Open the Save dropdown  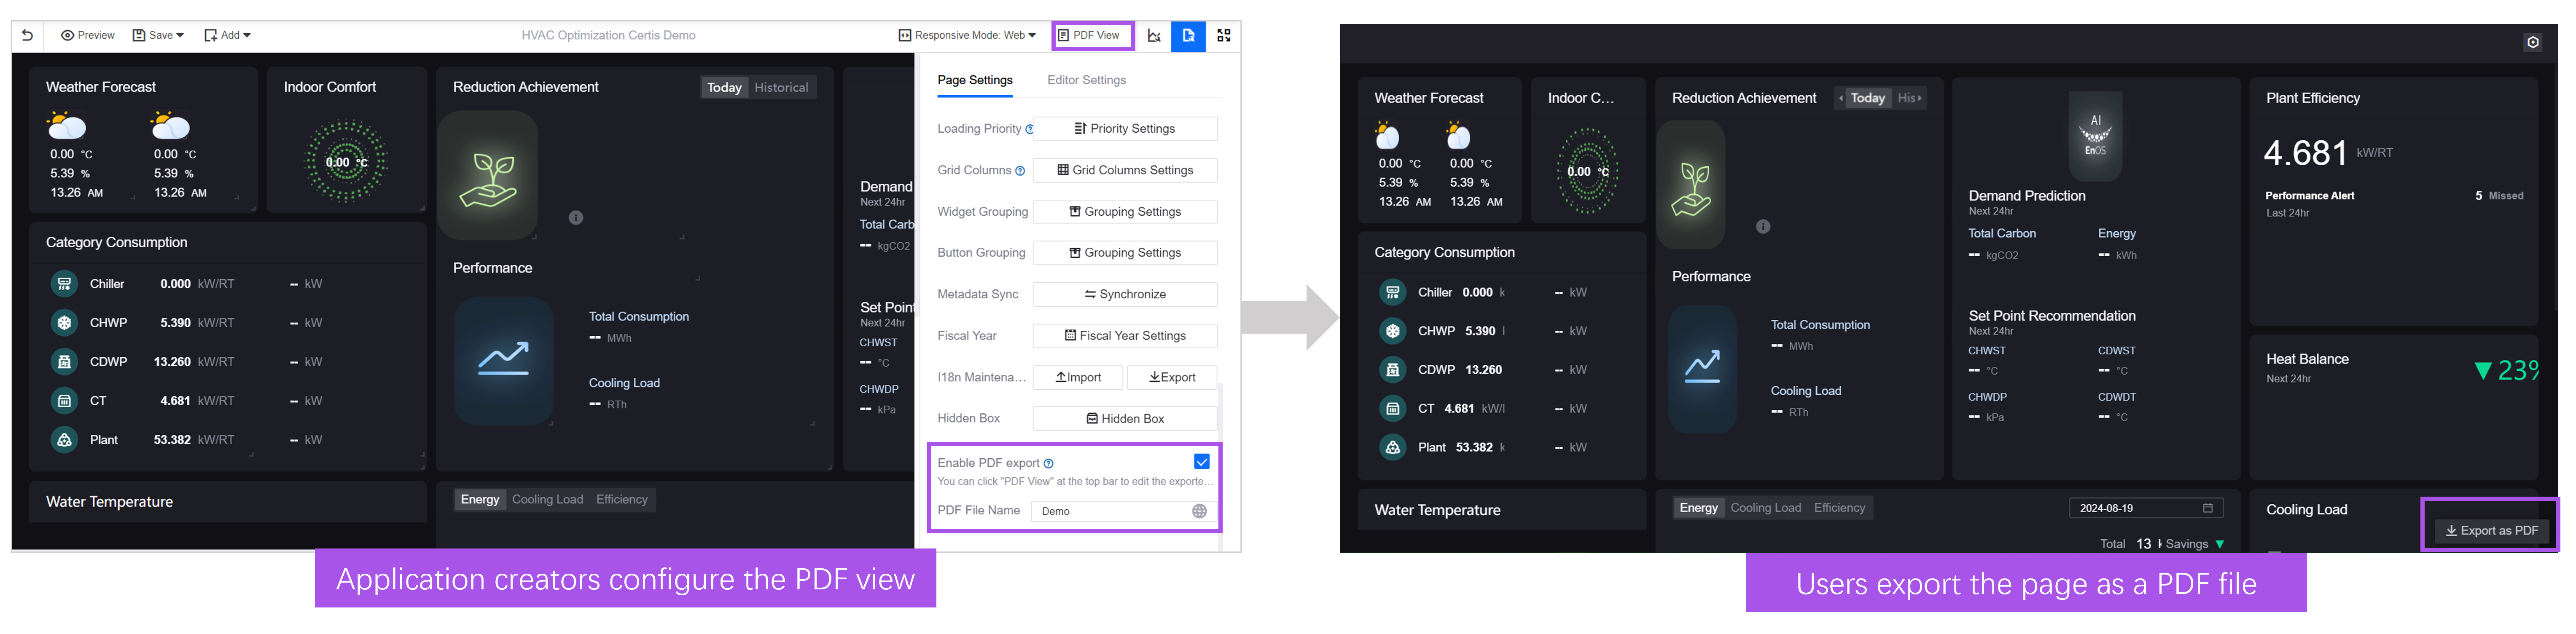[x=159, y=36]
